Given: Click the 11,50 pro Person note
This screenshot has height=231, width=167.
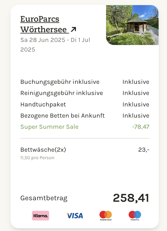Looking at the screenshot, I should tap(37, 158).
